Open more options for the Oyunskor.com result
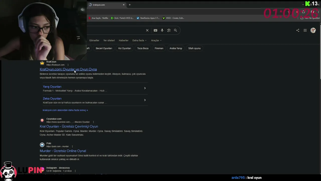321x181 pixels. 93,122
